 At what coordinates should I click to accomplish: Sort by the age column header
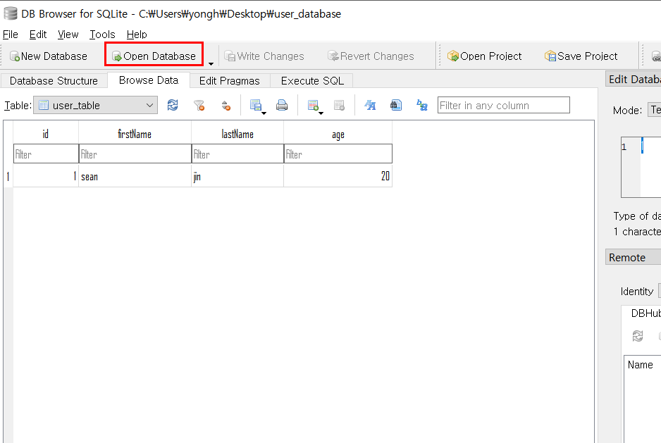click(x=338, y=134)
